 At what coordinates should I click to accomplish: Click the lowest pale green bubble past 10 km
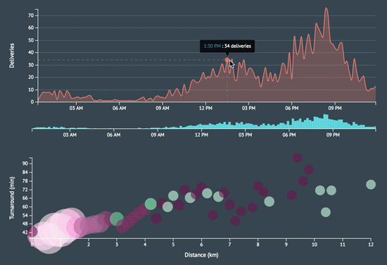[x=326, y=212]
